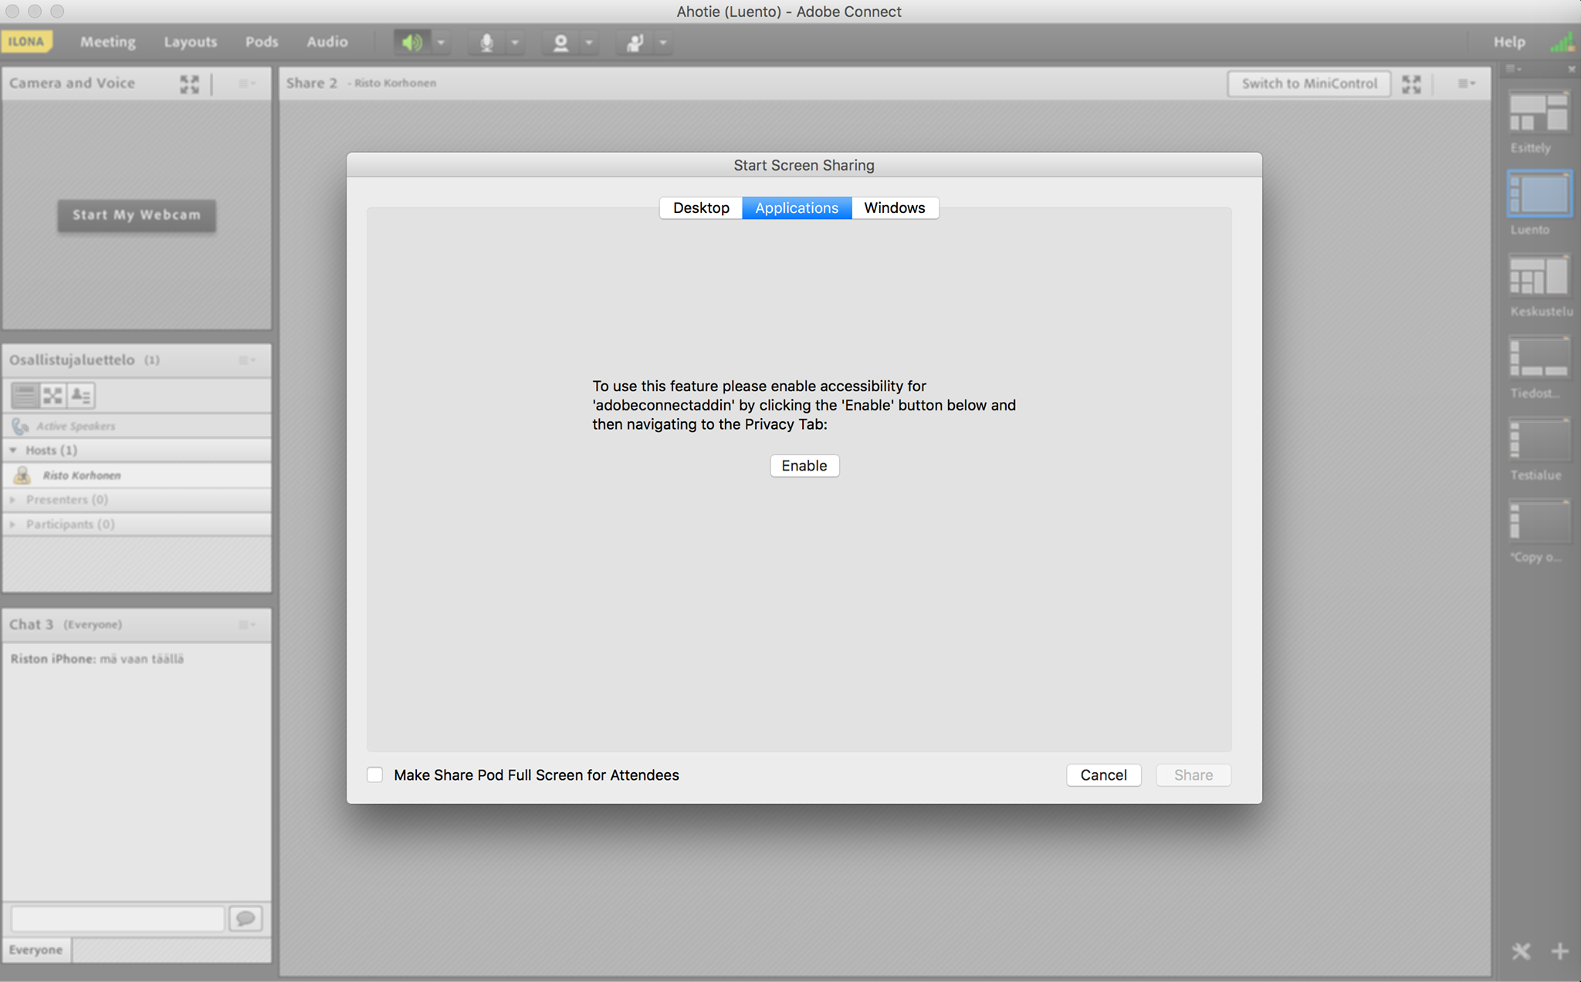Select the attendee status view icon

(x=81, y=396)
